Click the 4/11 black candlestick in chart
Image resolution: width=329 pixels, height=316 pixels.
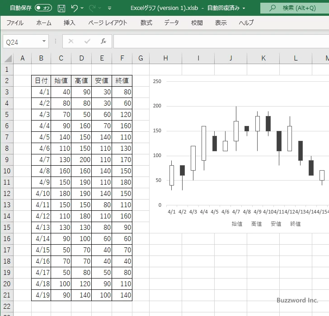(279, 141)
